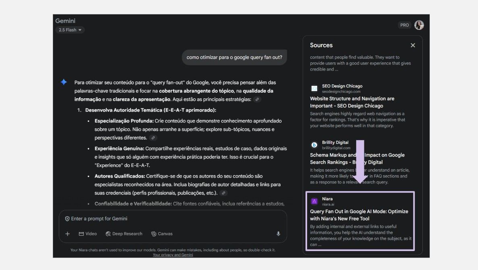Click the blue Gemini sparkle icon
478x270 pixels.
click(64, 82)
